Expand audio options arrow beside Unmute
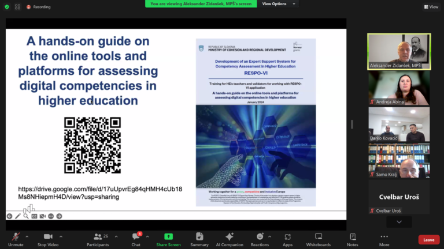Viewport: 444px width, 249px height. click(x=28, y=236)
